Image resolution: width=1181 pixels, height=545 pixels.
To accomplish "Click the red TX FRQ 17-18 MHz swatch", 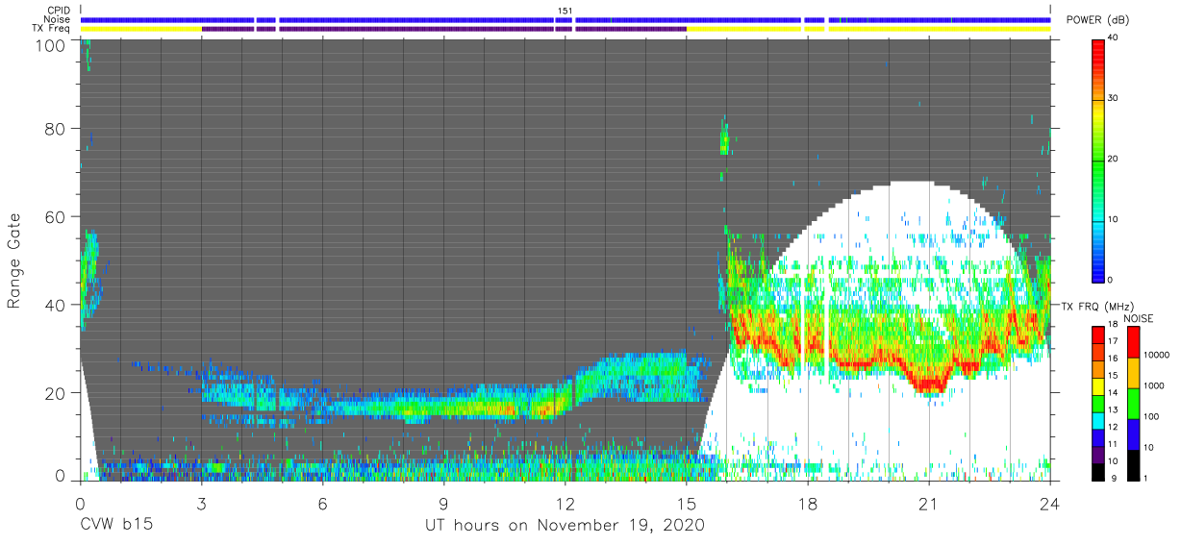I will tap(1098, 335).
